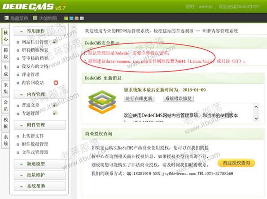Click the 系统错误修复 button

pyautogui.click(x=179, y=98)
